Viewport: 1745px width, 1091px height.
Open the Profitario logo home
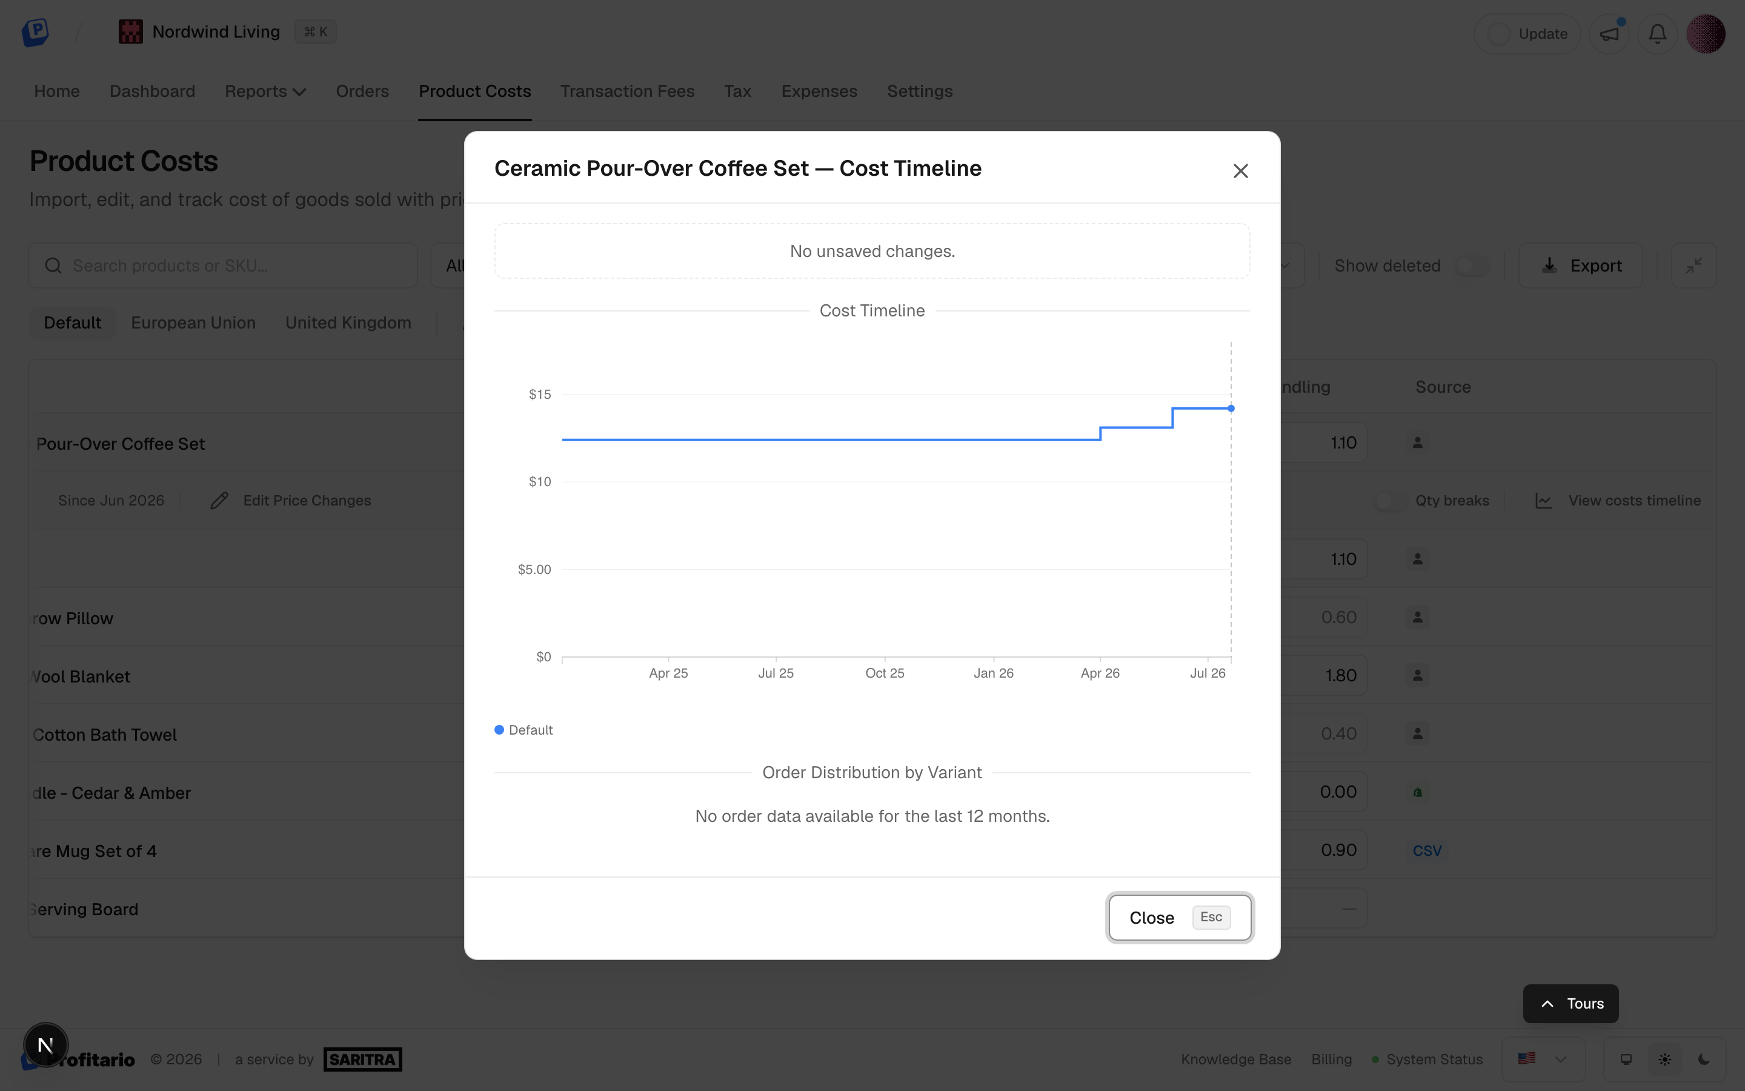click(35, 33)
